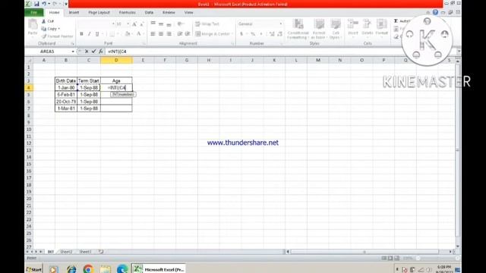The height and width of the screenshot is (273, 486).
Task: Click the Accounting currency format icon
Action: click(241, 33)
